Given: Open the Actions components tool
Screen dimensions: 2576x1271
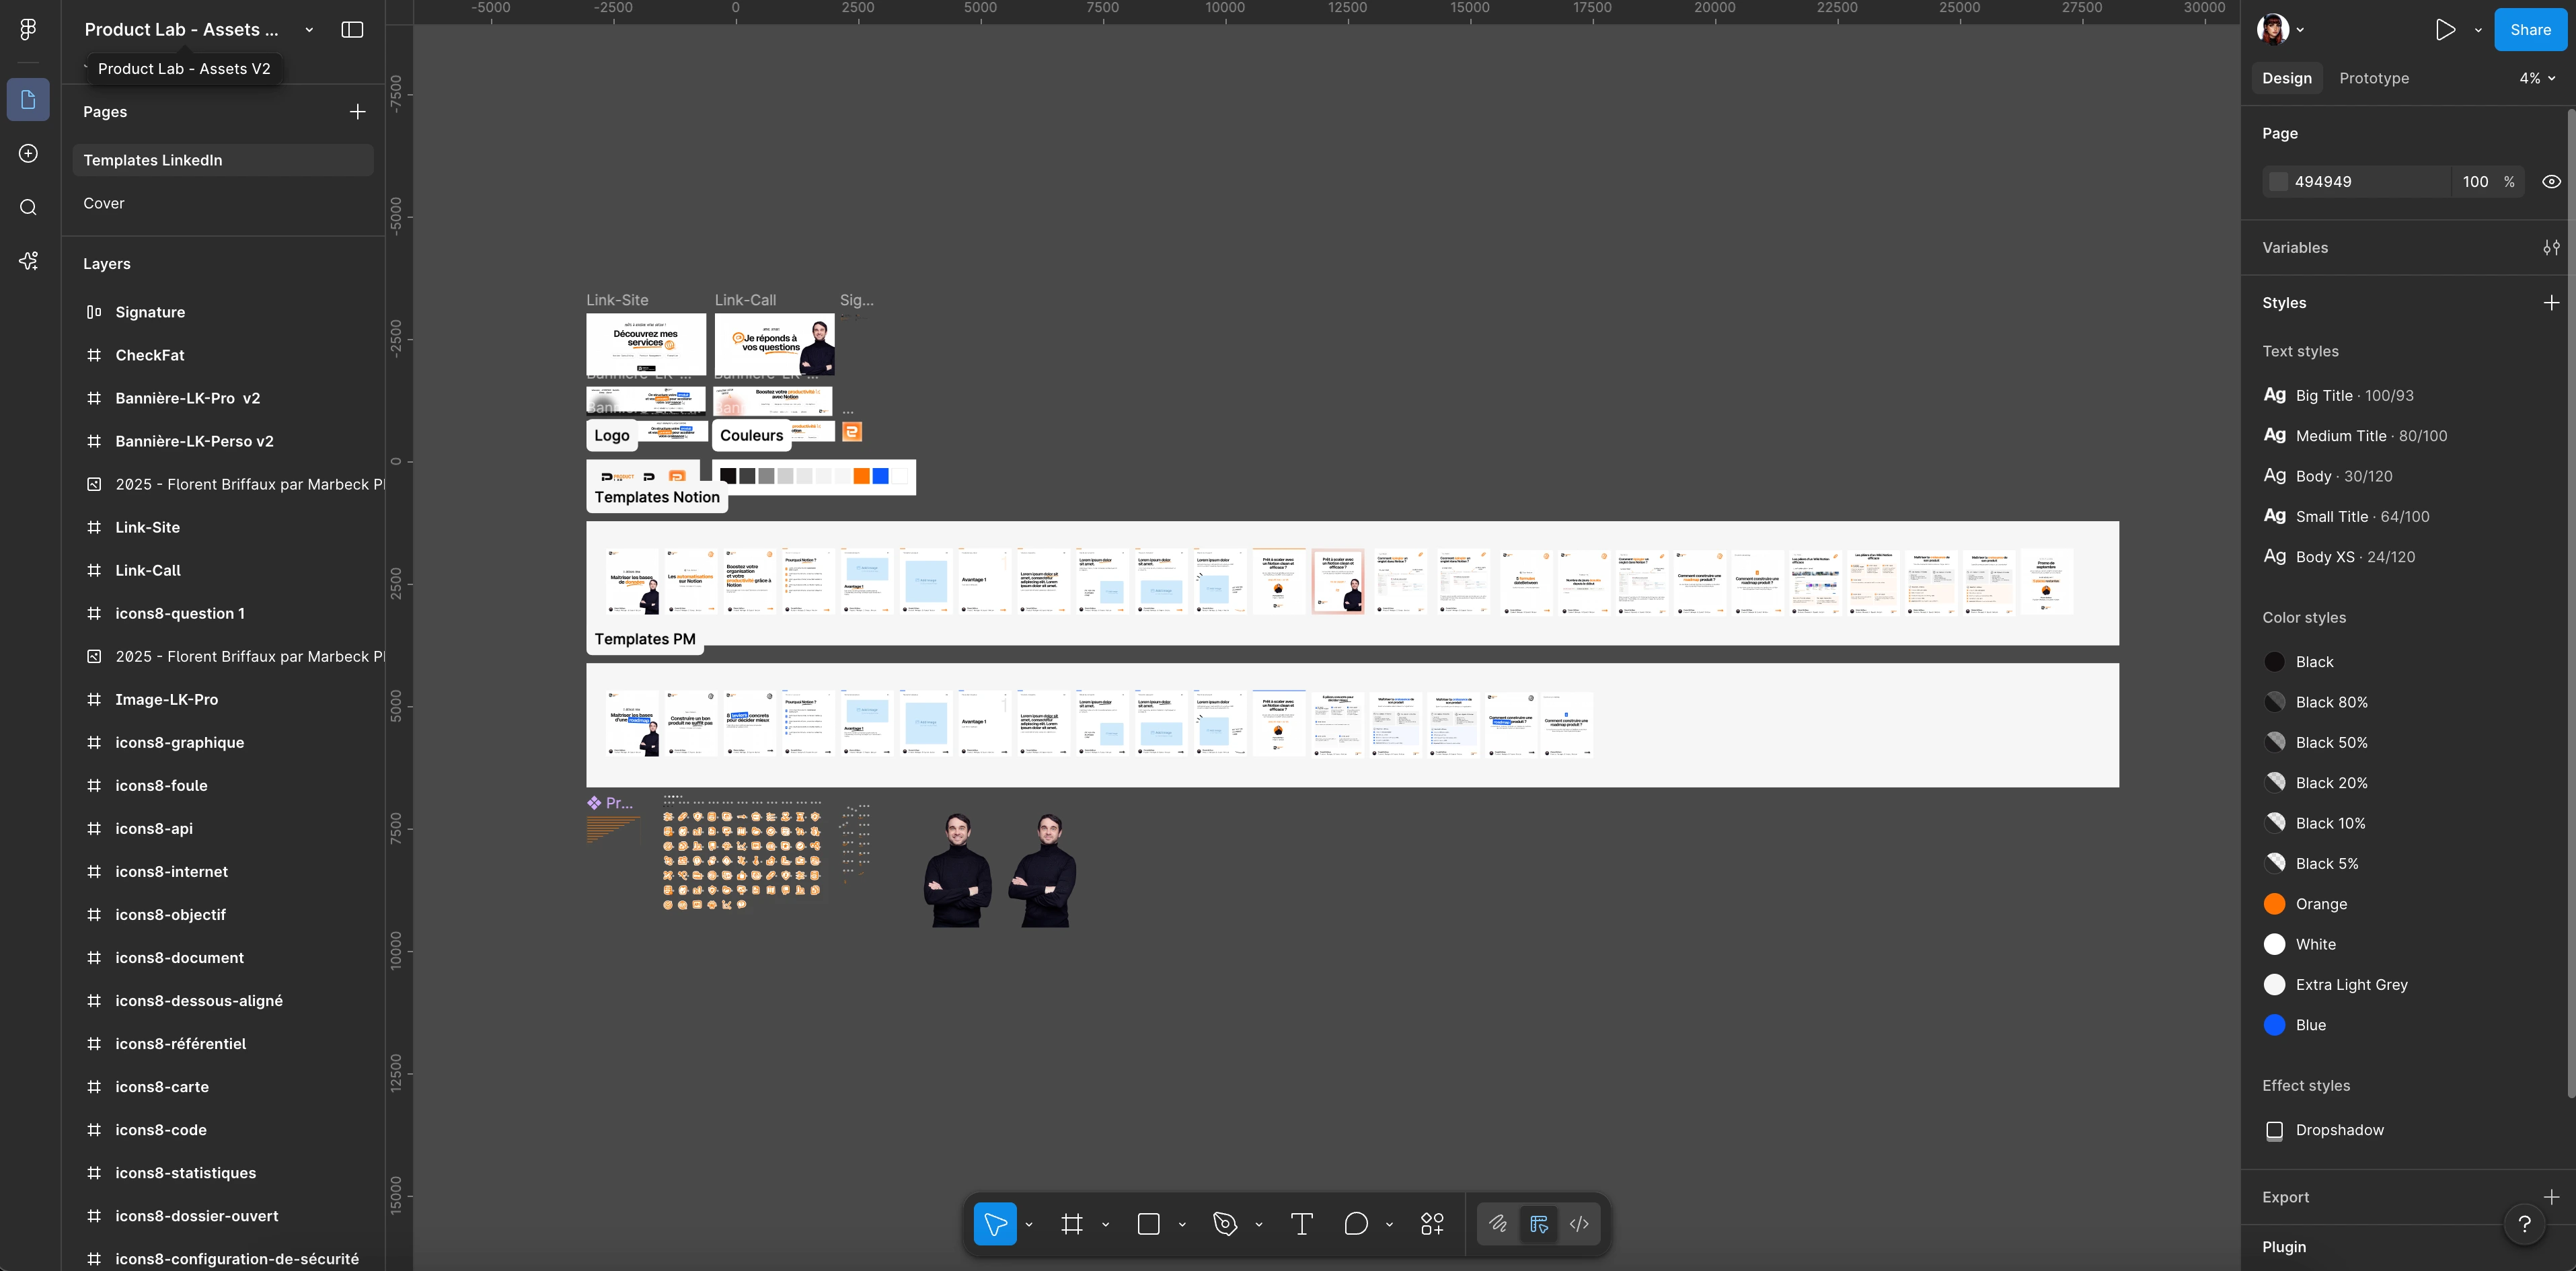Looking at the screenshot, I should (x=1432, y=1224).
